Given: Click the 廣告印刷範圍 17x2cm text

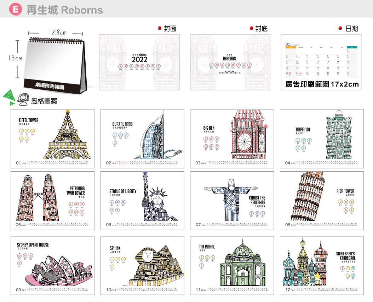Looking at the screenshot, I should tap(322, 84).
